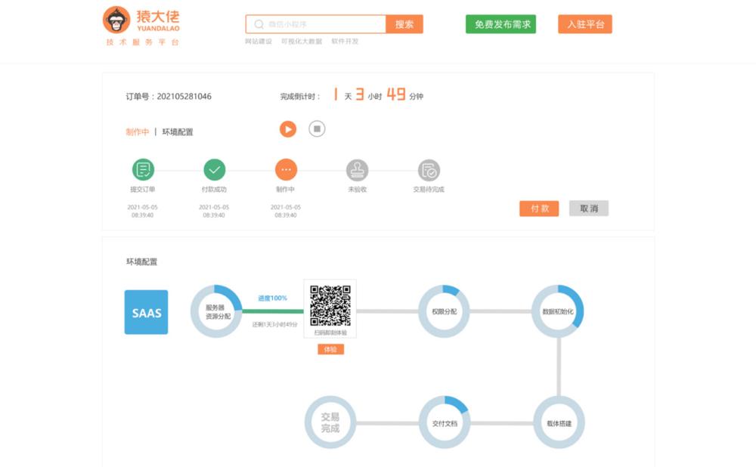Select the 数据初始化 circular node
This screenshot has width=756, height=467.
[558, 311]
